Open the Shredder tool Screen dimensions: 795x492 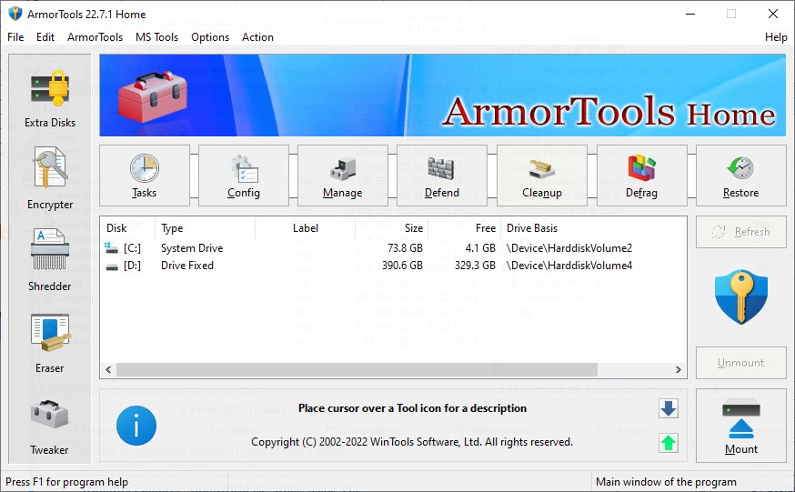click(50, 260)
